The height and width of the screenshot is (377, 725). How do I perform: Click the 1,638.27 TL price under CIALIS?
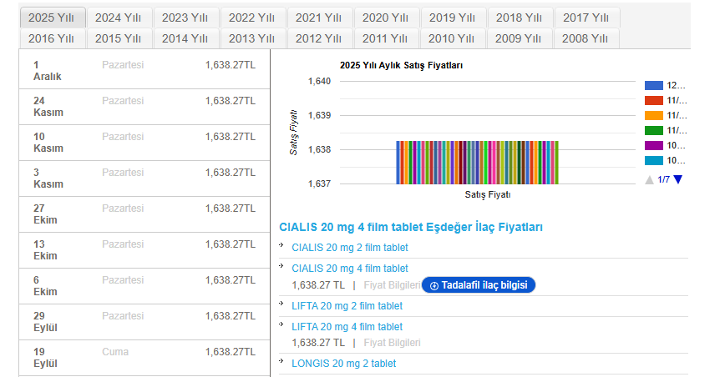318,285
